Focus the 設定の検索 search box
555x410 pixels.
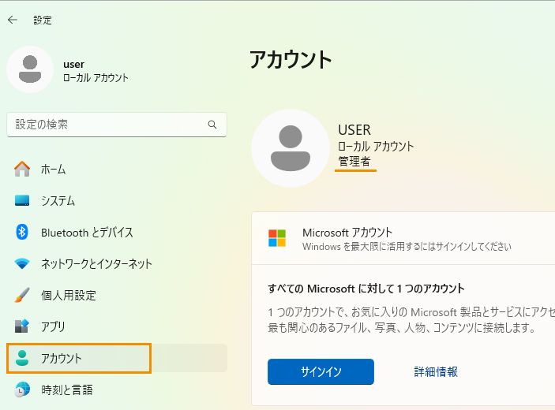[x=117, y=125]
